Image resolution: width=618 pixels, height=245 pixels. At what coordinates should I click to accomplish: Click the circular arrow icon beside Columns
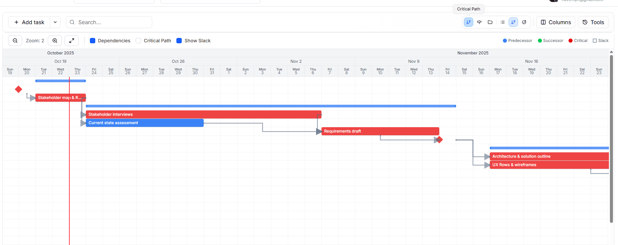click(x=524, y=22)
